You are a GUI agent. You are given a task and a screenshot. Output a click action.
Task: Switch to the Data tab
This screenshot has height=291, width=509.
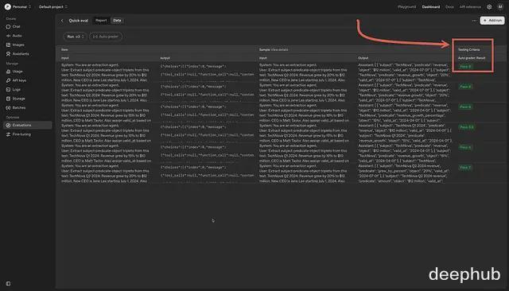tap(117, 21)
